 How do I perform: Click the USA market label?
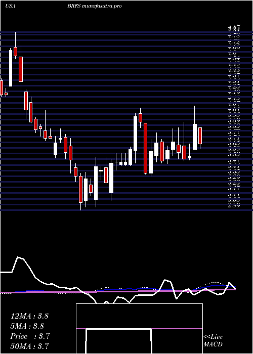[10, 6]
